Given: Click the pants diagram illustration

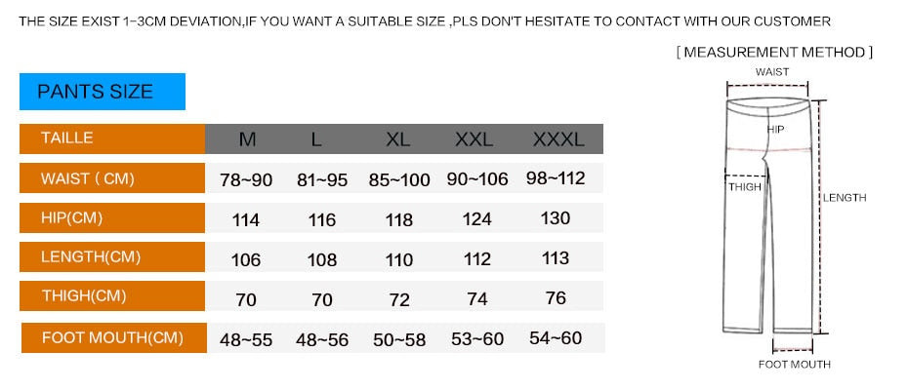Looking at the screenshot, I should tap(769, 215).
